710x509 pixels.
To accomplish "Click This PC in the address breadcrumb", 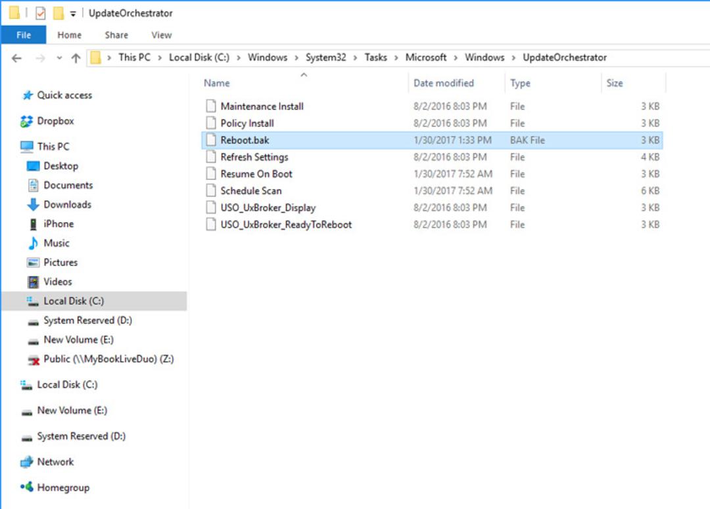I will [135, 57].
